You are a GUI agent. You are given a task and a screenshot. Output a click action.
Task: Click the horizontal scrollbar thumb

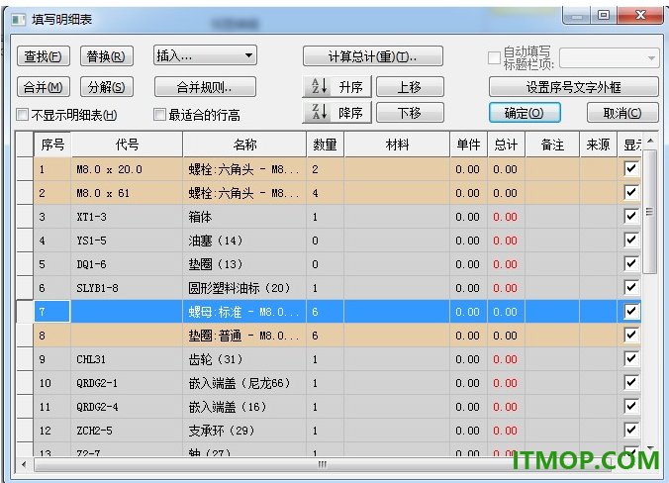[322, 464]
